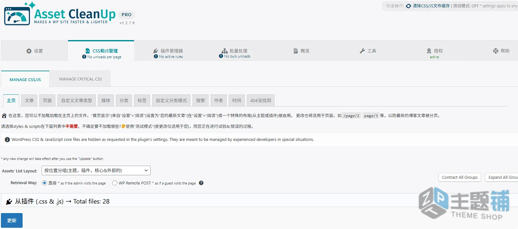Select the 搜索 page-type tab

point(201,100)
